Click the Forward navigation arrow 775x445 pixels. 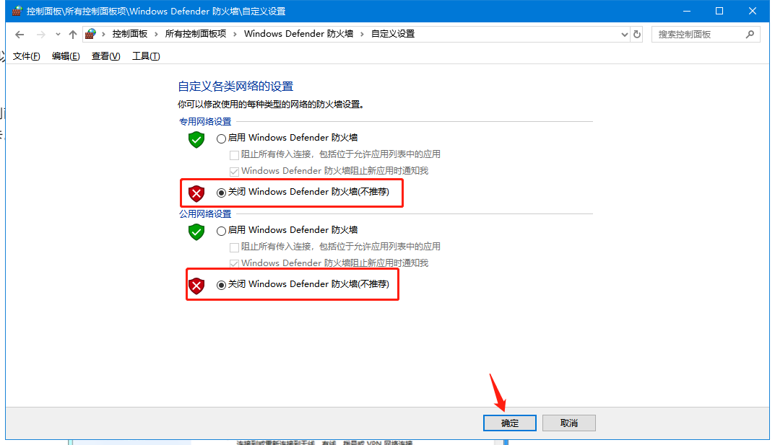click(x=41, y=34)
